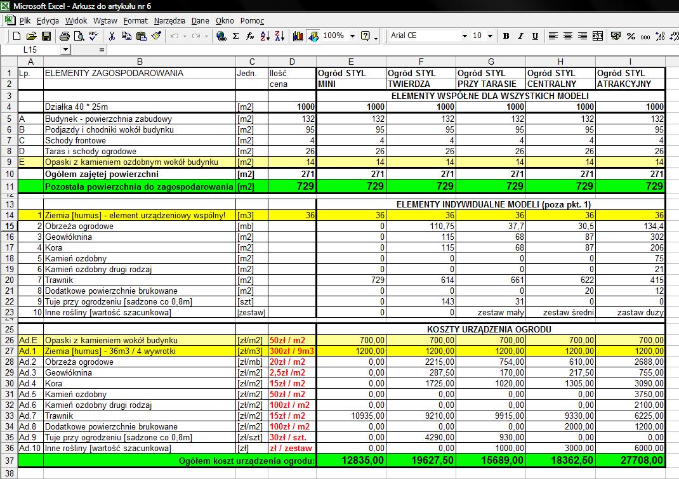The image size is (679, 479).
Task: Click the AutoSum sigma icon
Action: (x=236, y=36)
